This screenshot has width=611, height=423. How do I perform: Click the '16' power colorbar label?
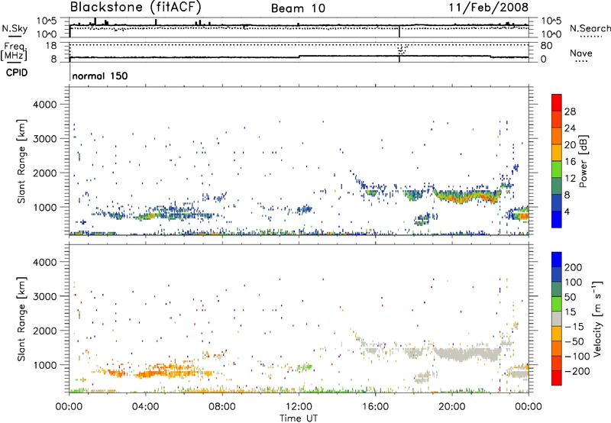pos(570,162)
